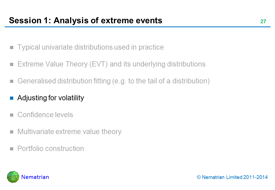Click the green slide number 27
Image resolution: width=275 pixels, height=190 pixels.
263,22
